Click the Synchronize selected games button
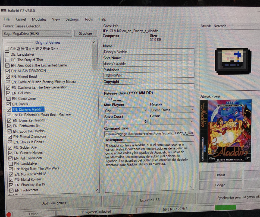The image size is (260, 217). [x=229, y=197]
